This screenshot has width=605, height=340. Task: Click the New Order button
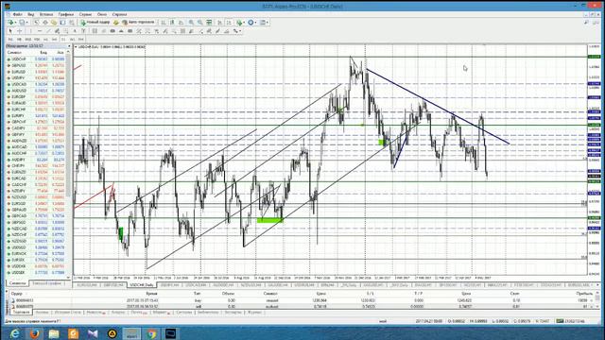95,23
